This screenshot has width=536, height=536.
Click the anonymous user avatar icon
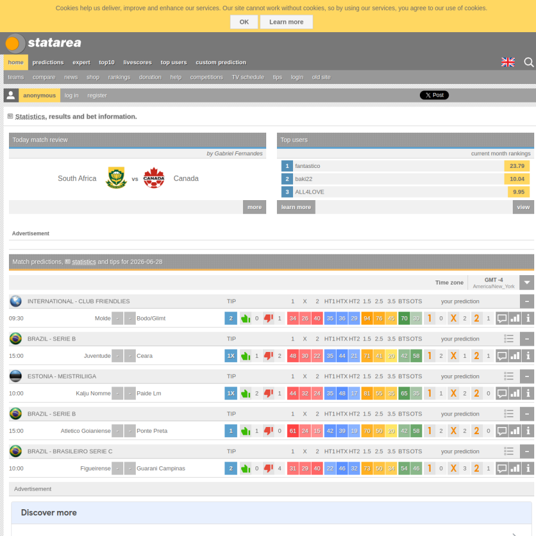(x=11, y=95)
